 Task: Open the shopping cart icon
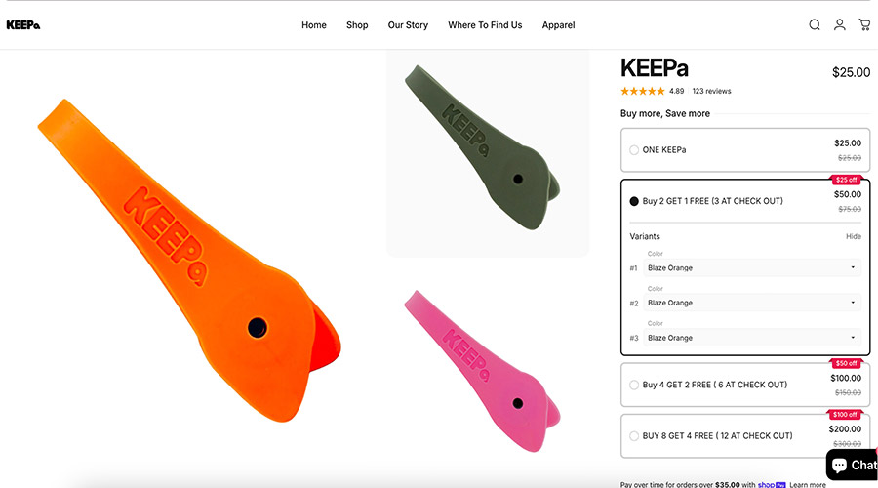click(864, 25)
